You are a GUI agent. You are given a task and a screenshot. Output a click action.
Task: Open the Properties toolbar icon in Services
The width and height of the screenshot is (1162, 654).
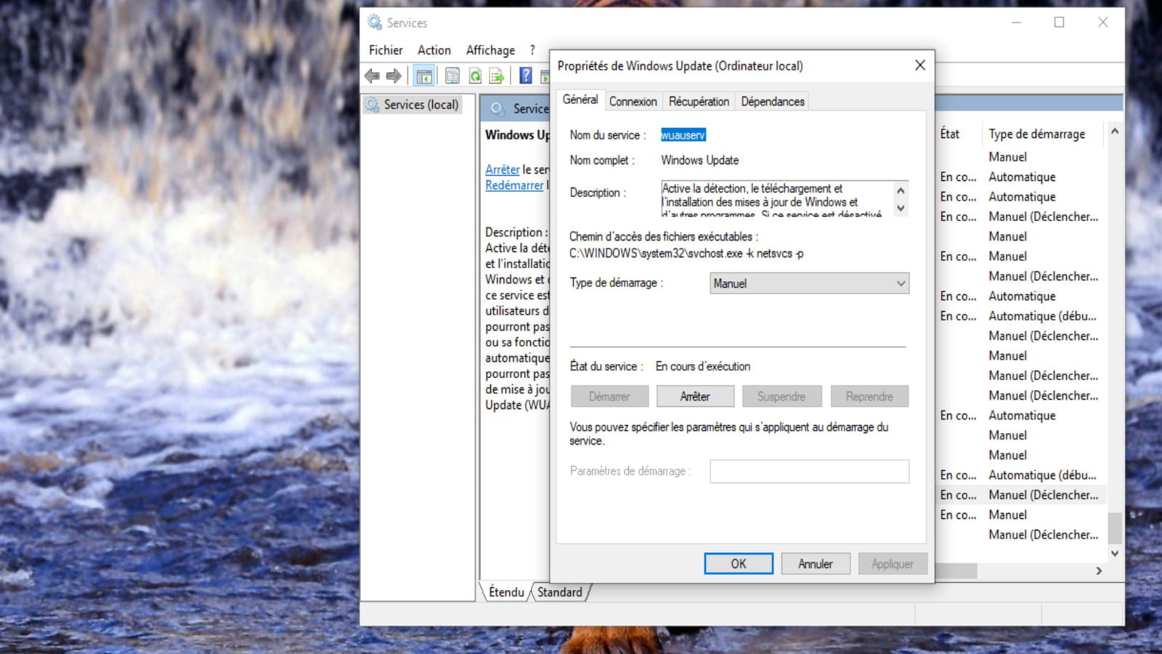coord(452,76)
